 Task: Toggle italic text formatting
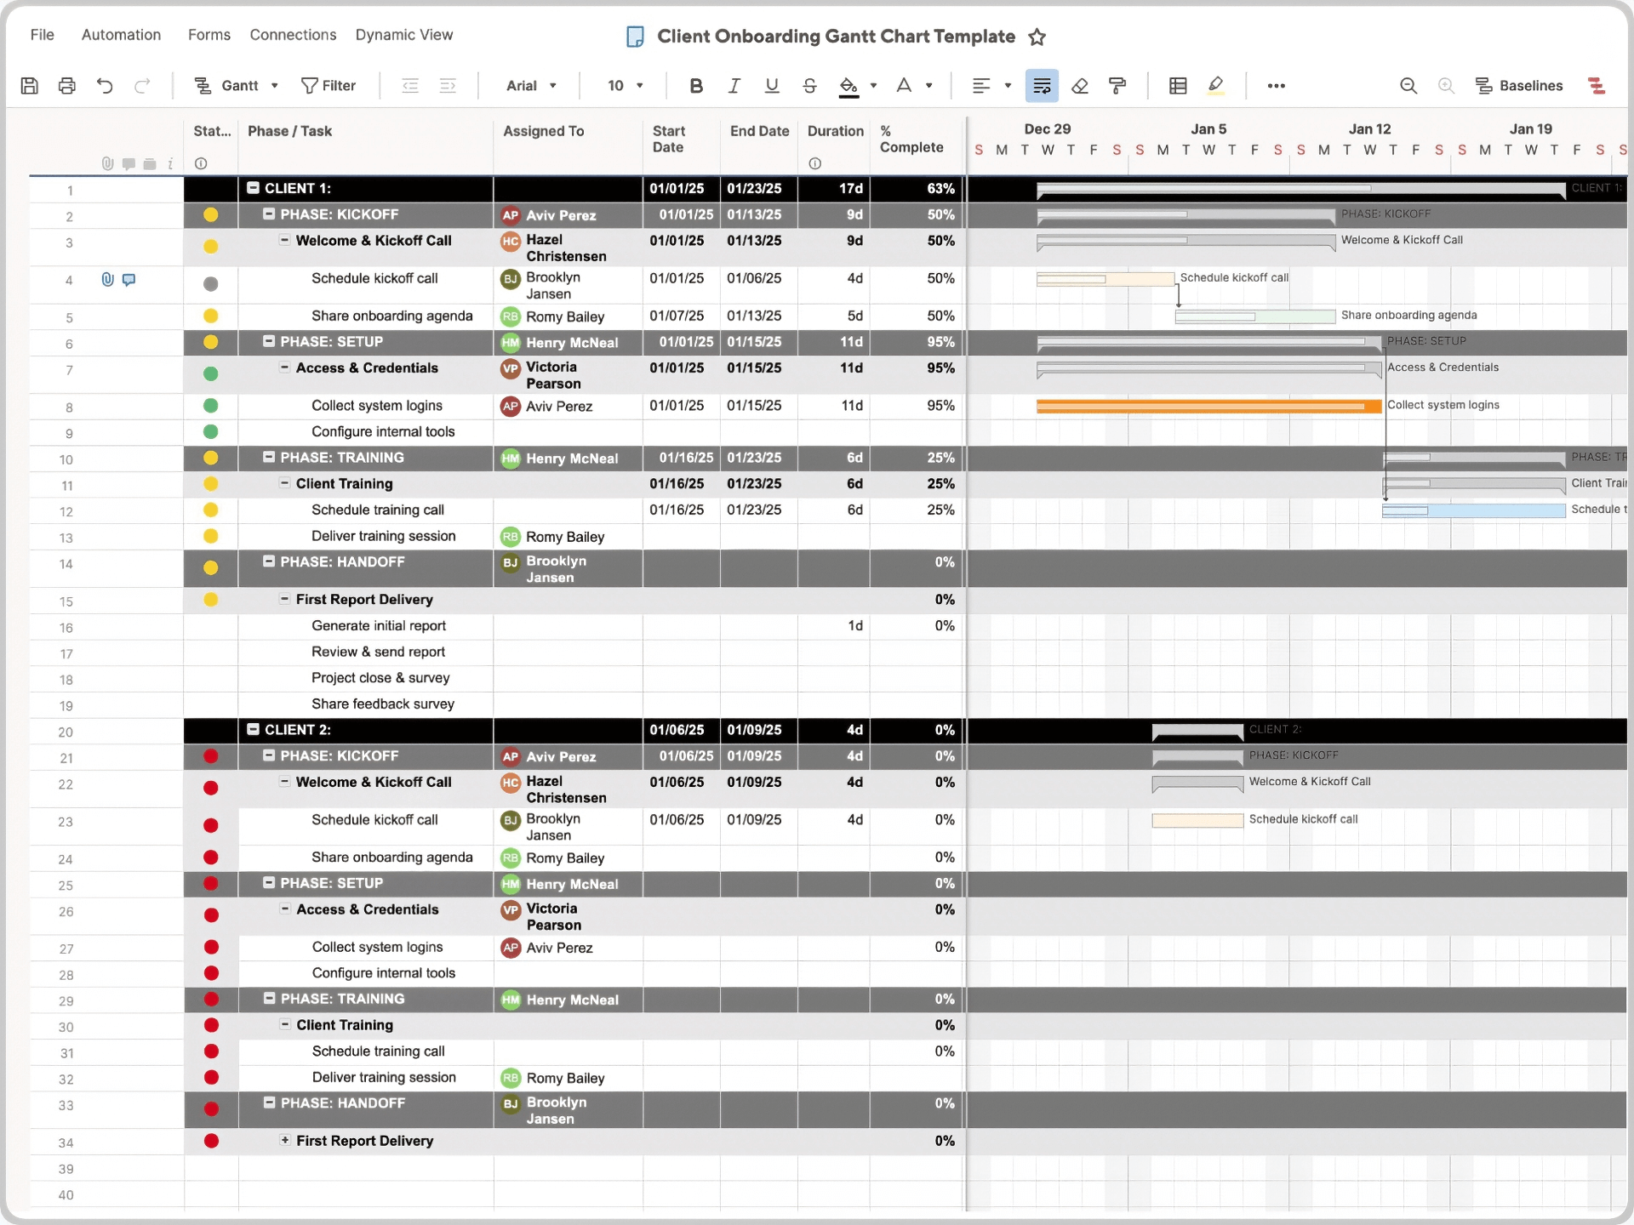tap(733, 85)
